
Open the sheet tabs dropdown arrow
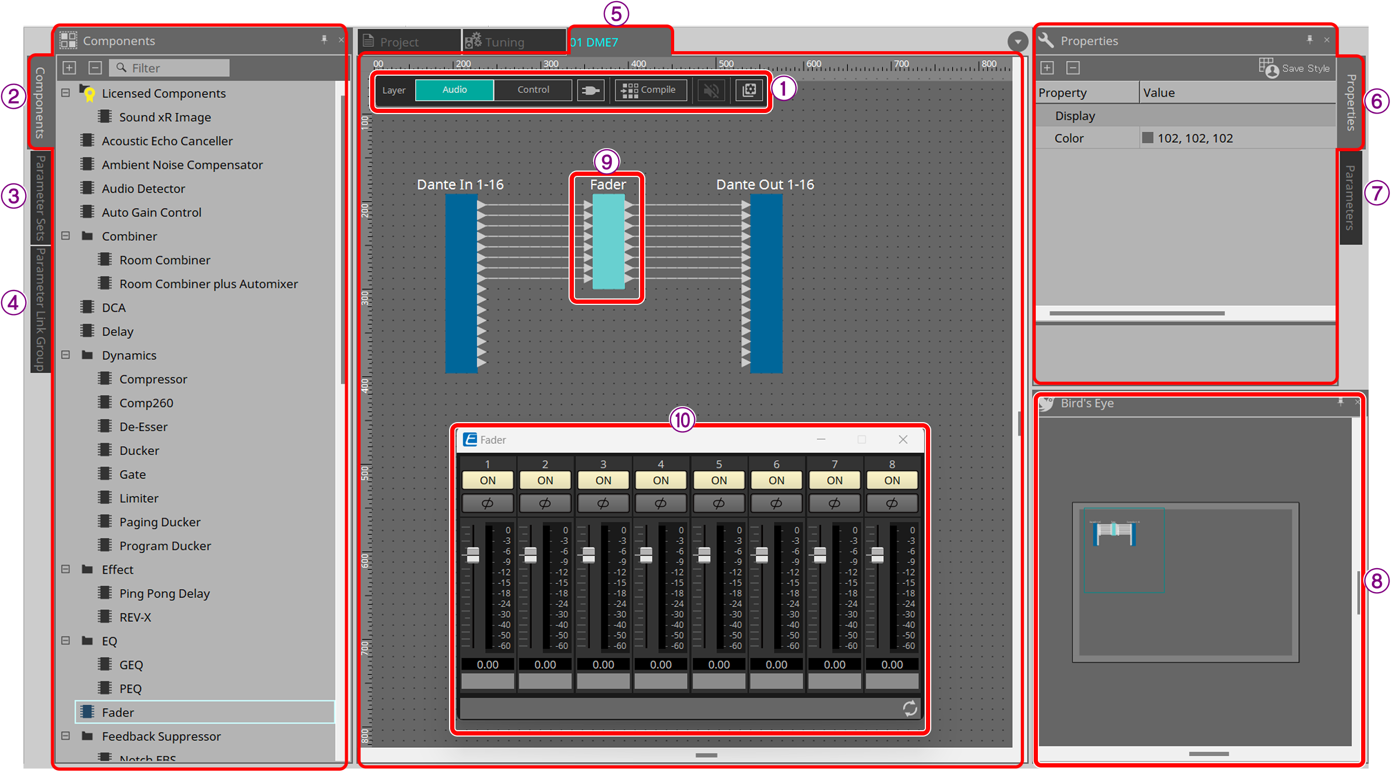[1017, 41]
